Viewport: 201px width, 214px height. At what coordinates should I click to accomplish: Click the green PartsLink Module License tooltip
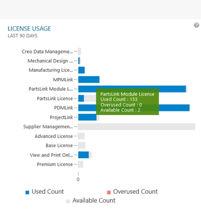click(x=127, y=102)
